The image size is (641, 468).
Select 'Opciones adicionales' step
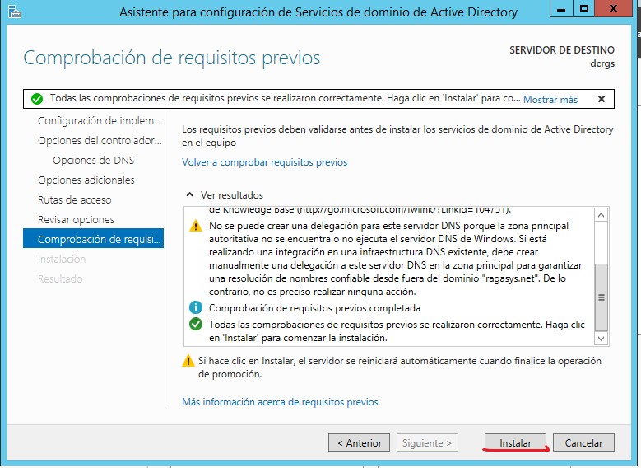pyautogui.click(x=86, y=180)
